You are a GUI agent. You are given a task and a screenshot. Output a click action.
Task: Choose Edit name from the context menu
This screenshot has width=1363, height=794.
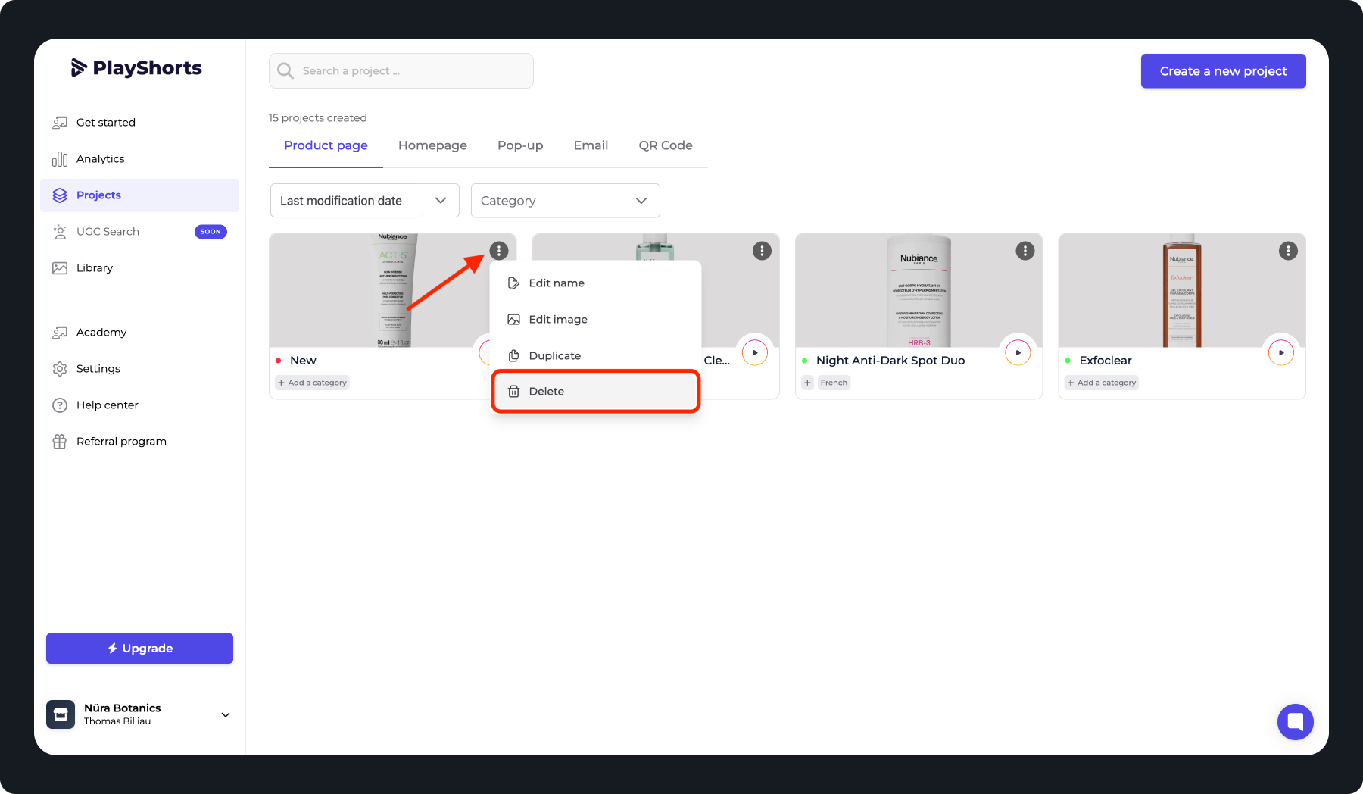pos(596,283)
